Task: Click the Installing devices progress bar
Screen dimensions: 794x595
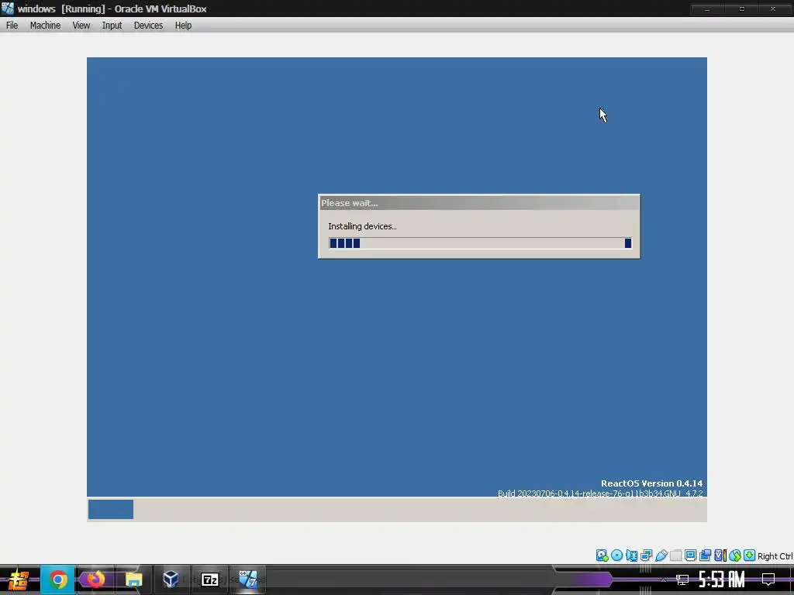Action: pyautogui.click(x=480, y=243)
